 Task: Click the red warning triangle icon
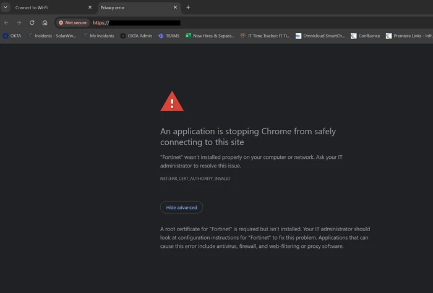pos(172,101)
